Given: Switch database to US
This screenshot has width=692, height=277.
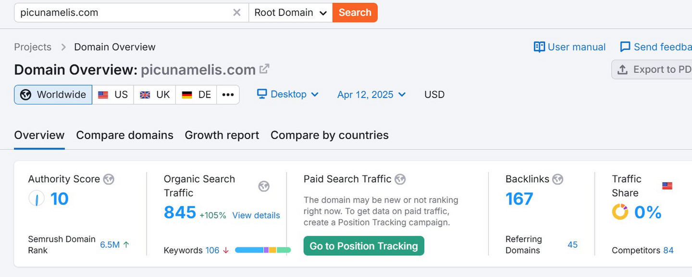Looking at the screenshot, I should tap(113, 95).
